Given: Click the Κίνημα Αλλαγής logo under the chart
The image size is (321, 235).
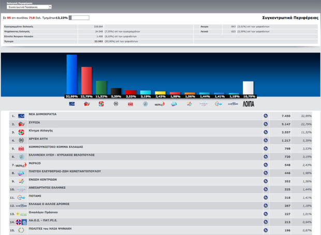Looking at the screenshot, I should coord(101,104).
